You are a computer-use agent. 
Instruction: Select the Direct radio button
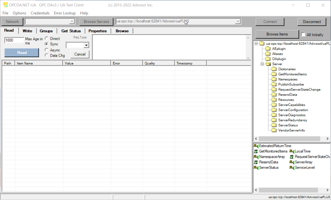(47, 39)
